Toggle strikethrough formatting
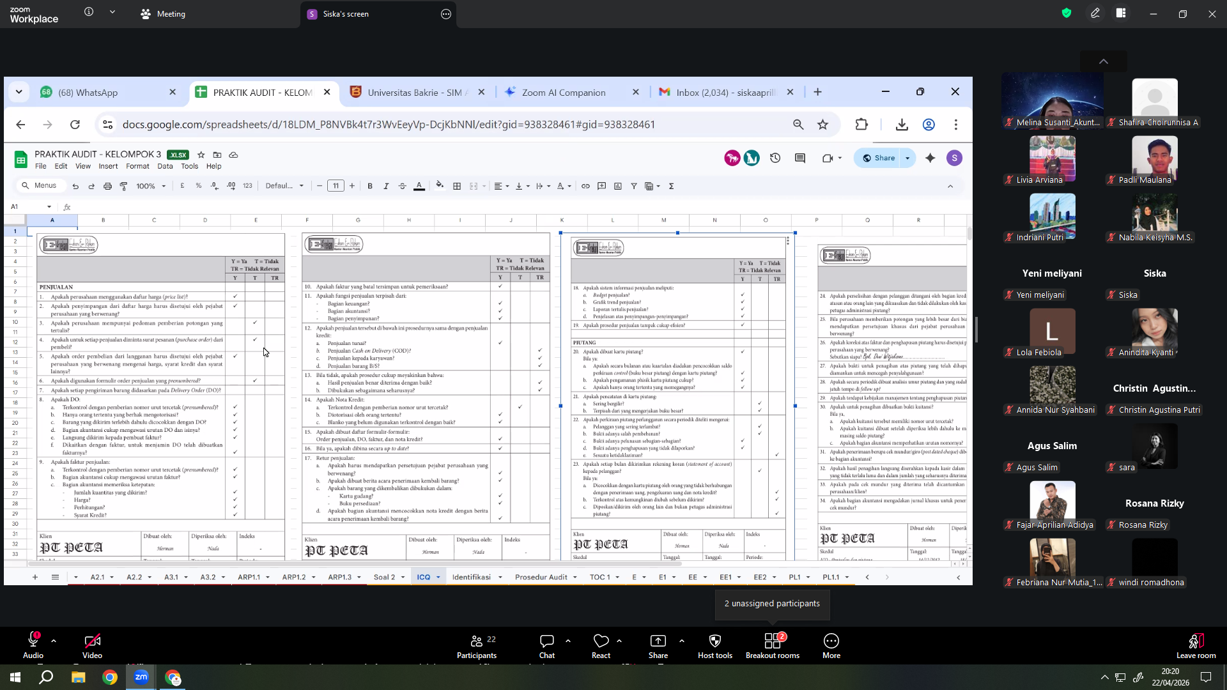Image resolution: width=1227 pixels, height=690 pixels. 403,186
